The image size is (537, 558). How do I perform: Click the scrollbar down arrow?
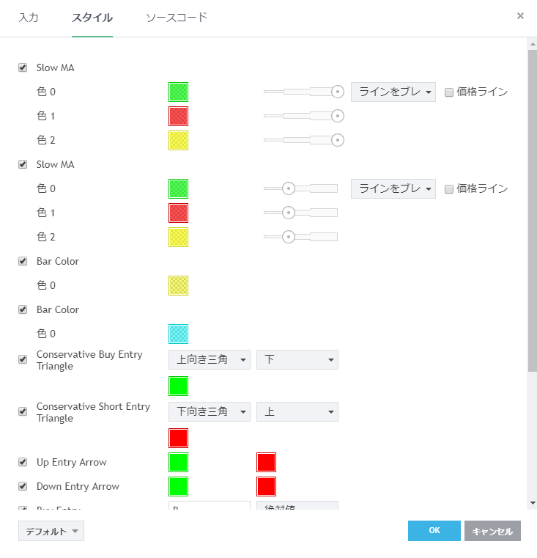532,503
